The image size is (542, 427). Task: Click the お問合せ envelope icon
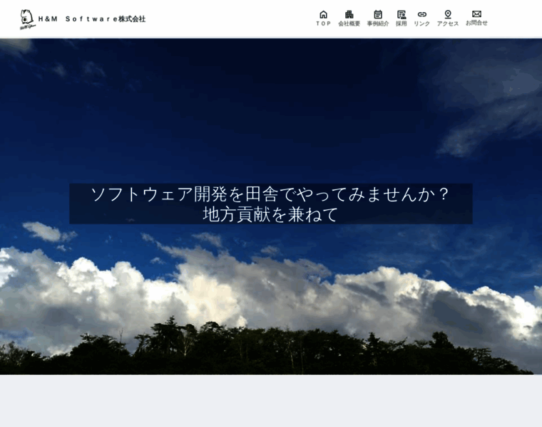(476, 14)
